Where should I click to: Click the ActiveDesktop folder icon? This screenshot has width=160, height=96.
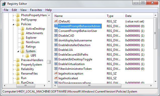point(23,29)
